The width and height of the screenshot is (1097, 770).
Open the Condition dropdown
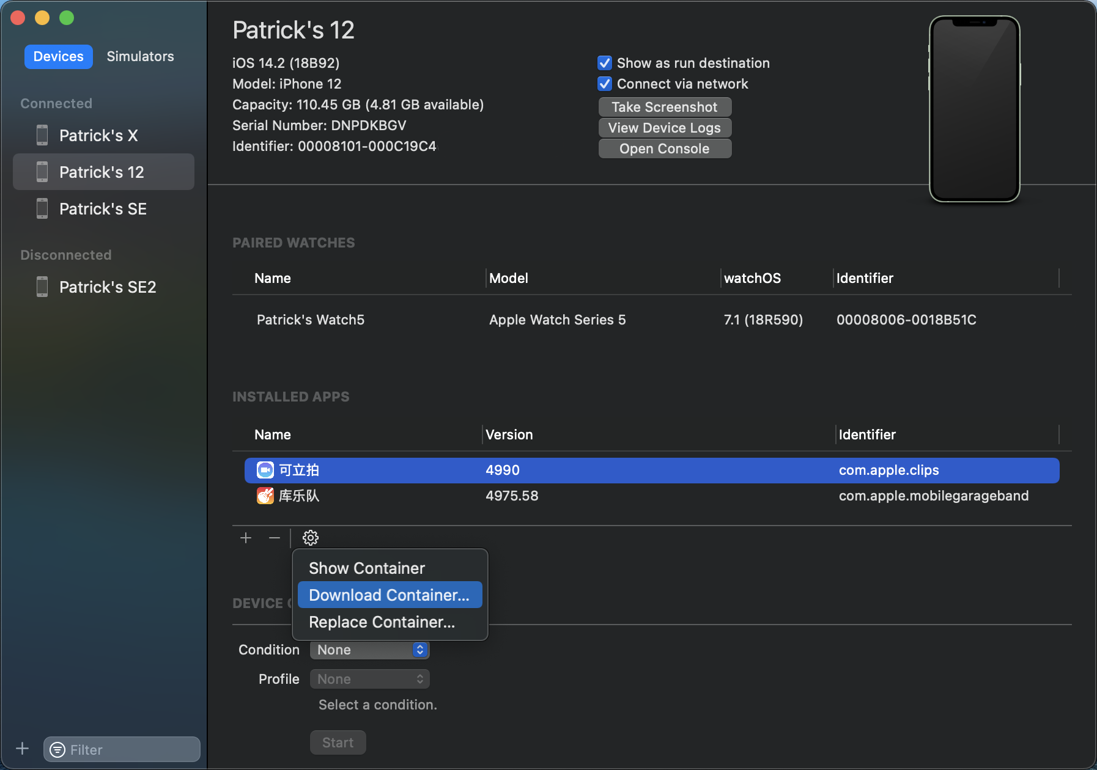[369, 650]
